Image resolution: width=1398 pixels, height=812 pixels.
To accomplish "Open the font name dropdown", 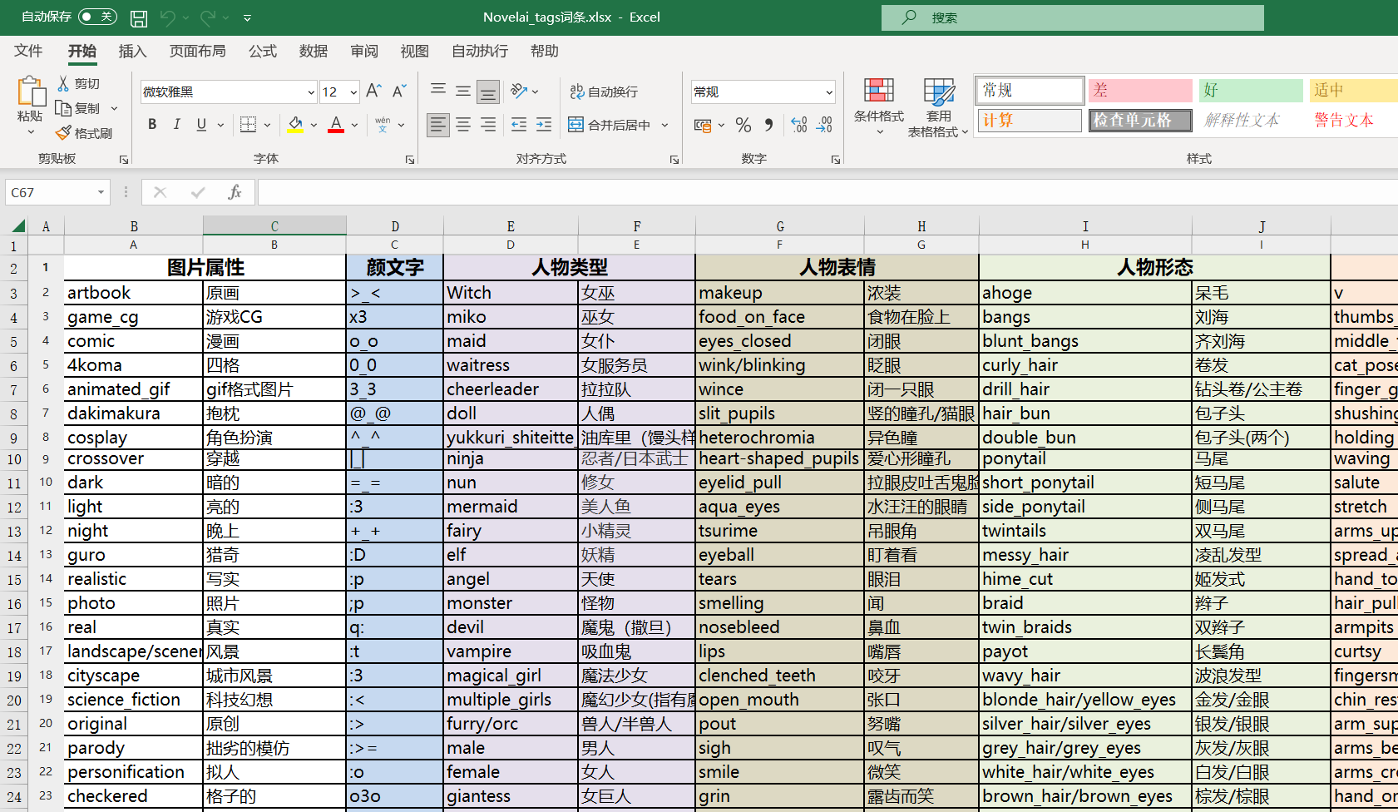I will tap(311, 92).
